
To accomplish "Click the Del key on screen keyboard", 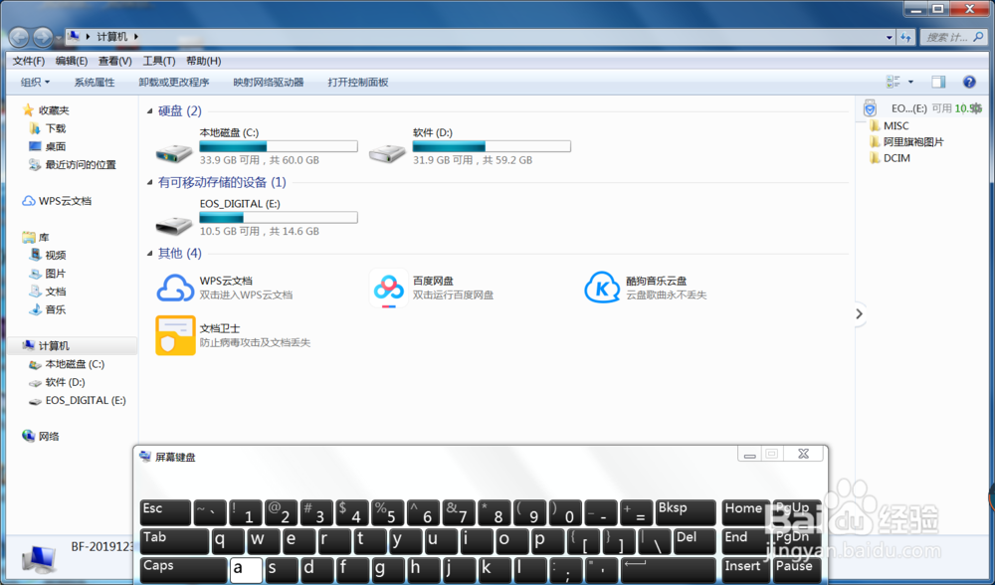I will pyautogui.click(x=695, y=541).
